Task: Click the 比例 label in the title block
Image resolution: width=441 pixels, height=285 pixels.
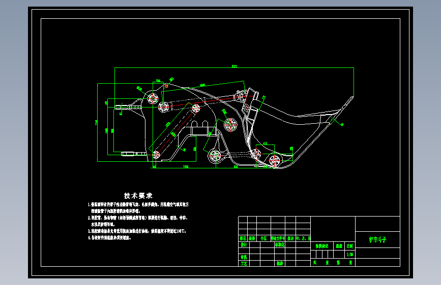Action: click(x=349, y=246)
